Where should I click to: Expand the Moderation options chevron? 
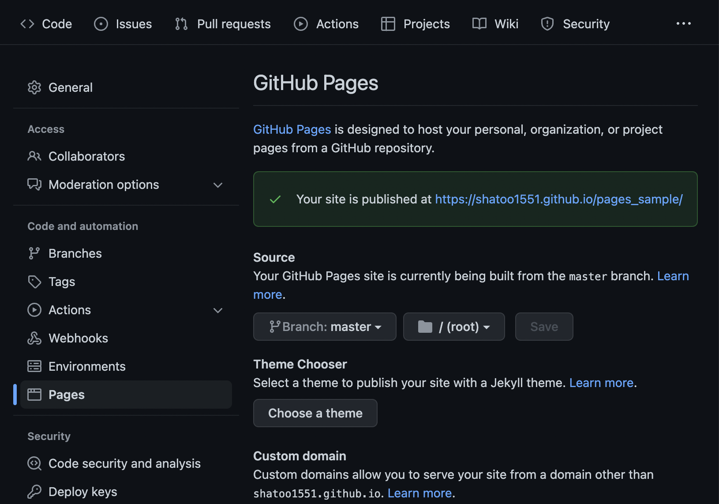point(218,185)
